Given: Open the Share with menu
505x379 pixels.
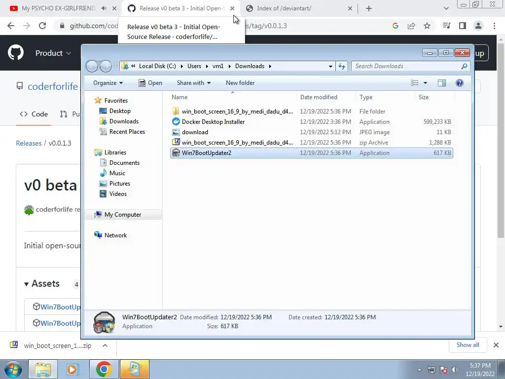Looking at the screenshot, I should [193, 83].
